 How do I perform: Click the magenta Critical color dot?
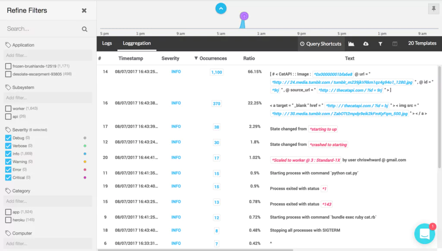coord(85,178)
